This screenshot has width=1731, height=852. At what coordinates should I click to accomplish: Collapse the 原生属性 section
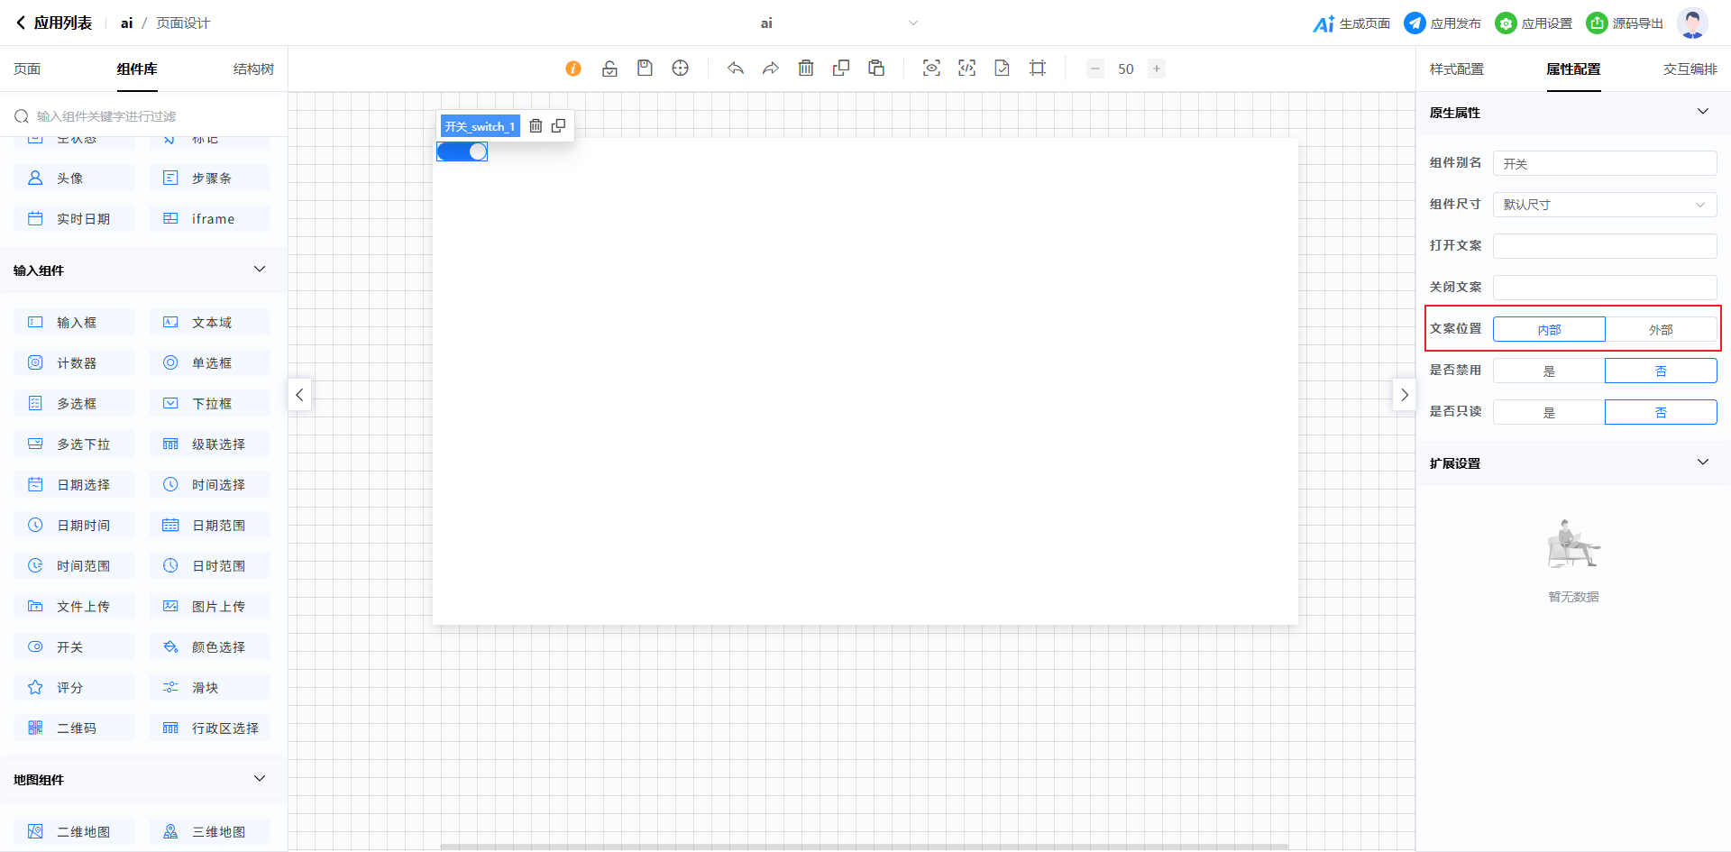1702,112
